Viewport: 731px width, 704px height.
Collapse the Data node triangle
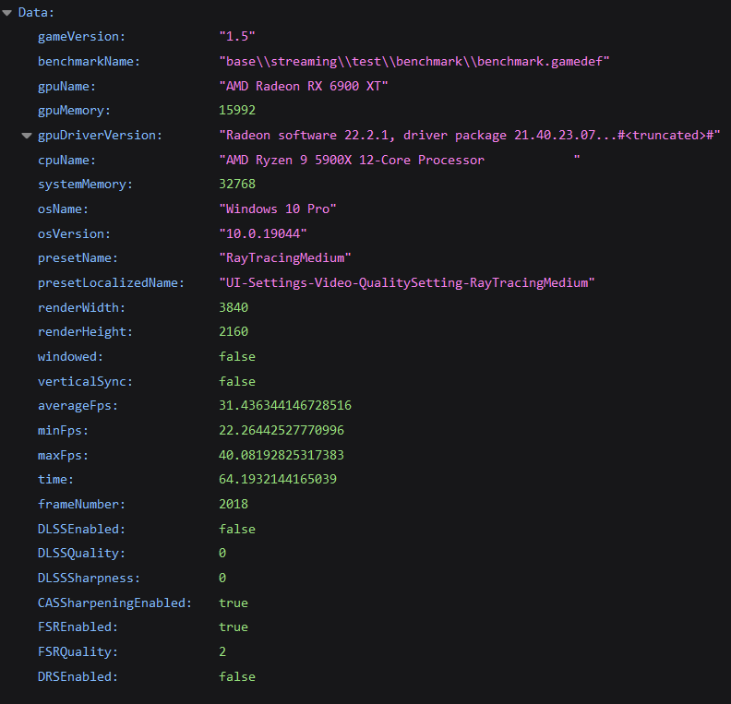tap(7, 13)
